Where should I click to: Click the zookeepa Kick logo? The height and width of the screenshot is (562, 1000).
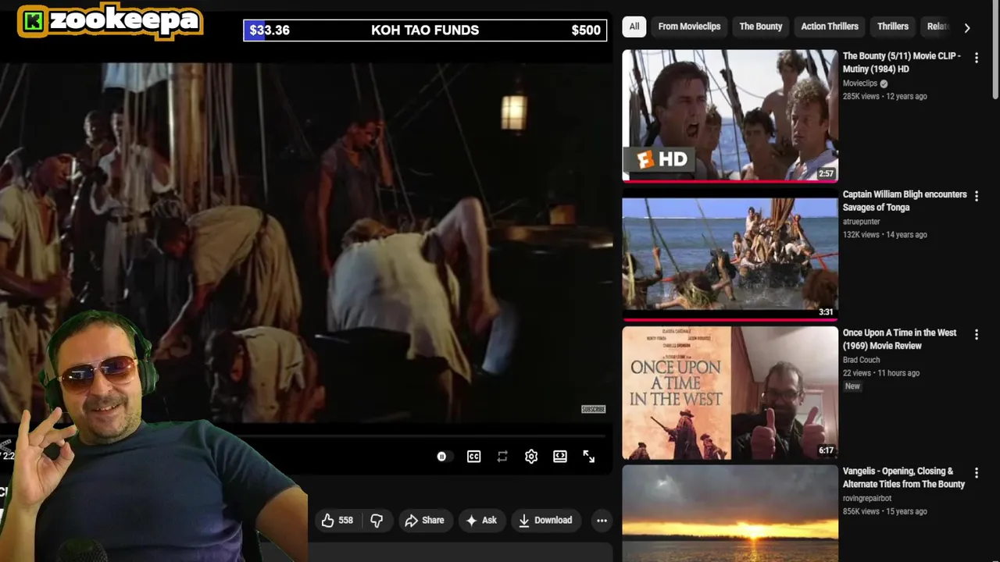[x=110, y=21]
